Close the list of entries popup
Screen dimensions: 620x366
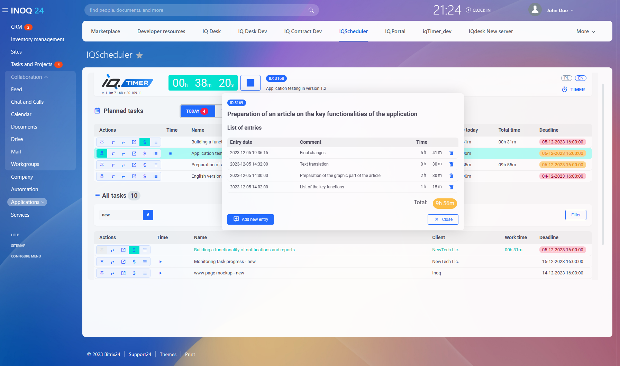pyautogui.click(x=443, y=219)
